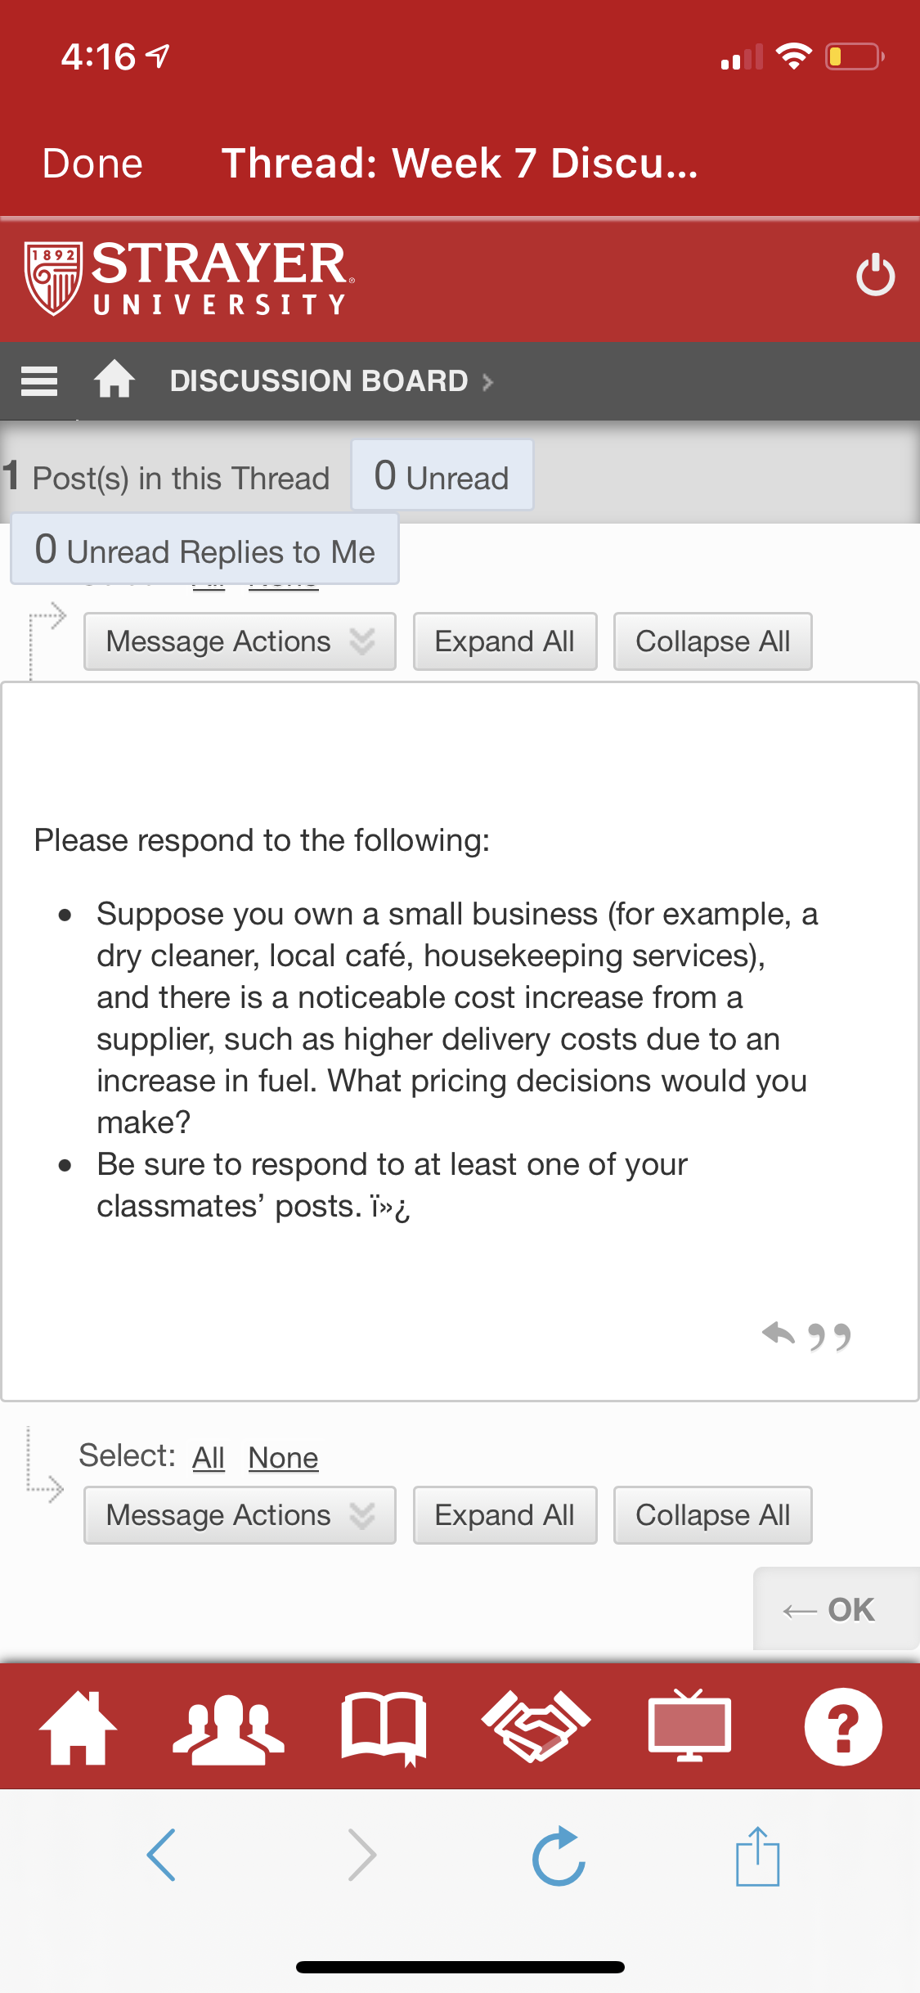The height and width of the screenshot is (1993, 920).
Task: Open top Message Actions dropdown
Action: point(240,641)
